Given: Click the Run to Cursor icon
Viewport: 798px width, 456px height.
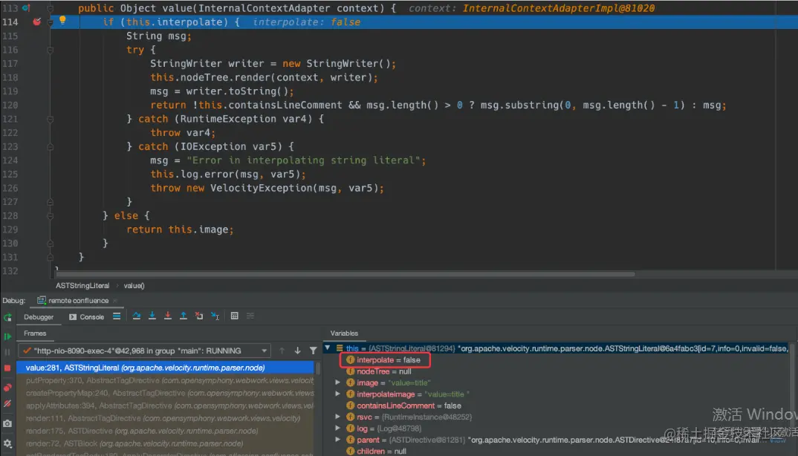Looking at the screenshot, I should [x=215, y=316].
